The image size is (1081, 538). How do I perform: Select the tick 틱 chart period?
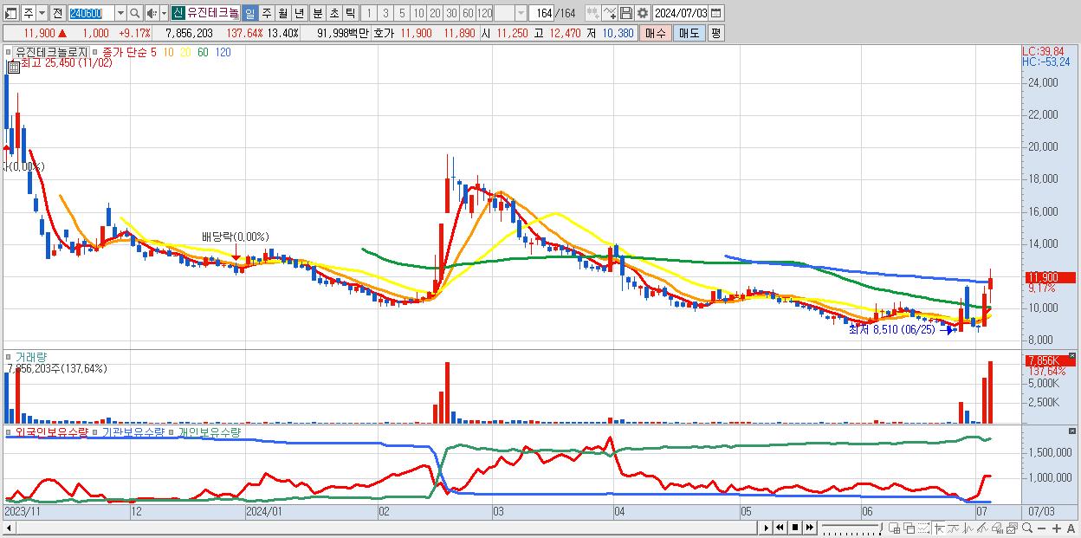(350, 13)
